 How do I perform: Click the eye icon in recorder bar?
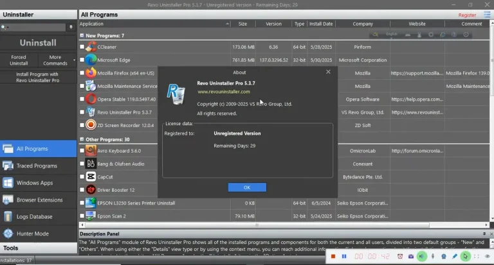[488, 257]
